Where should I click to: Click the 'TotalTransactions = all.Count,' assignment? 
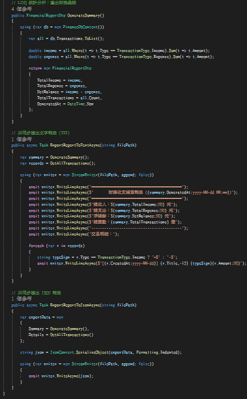69,98
